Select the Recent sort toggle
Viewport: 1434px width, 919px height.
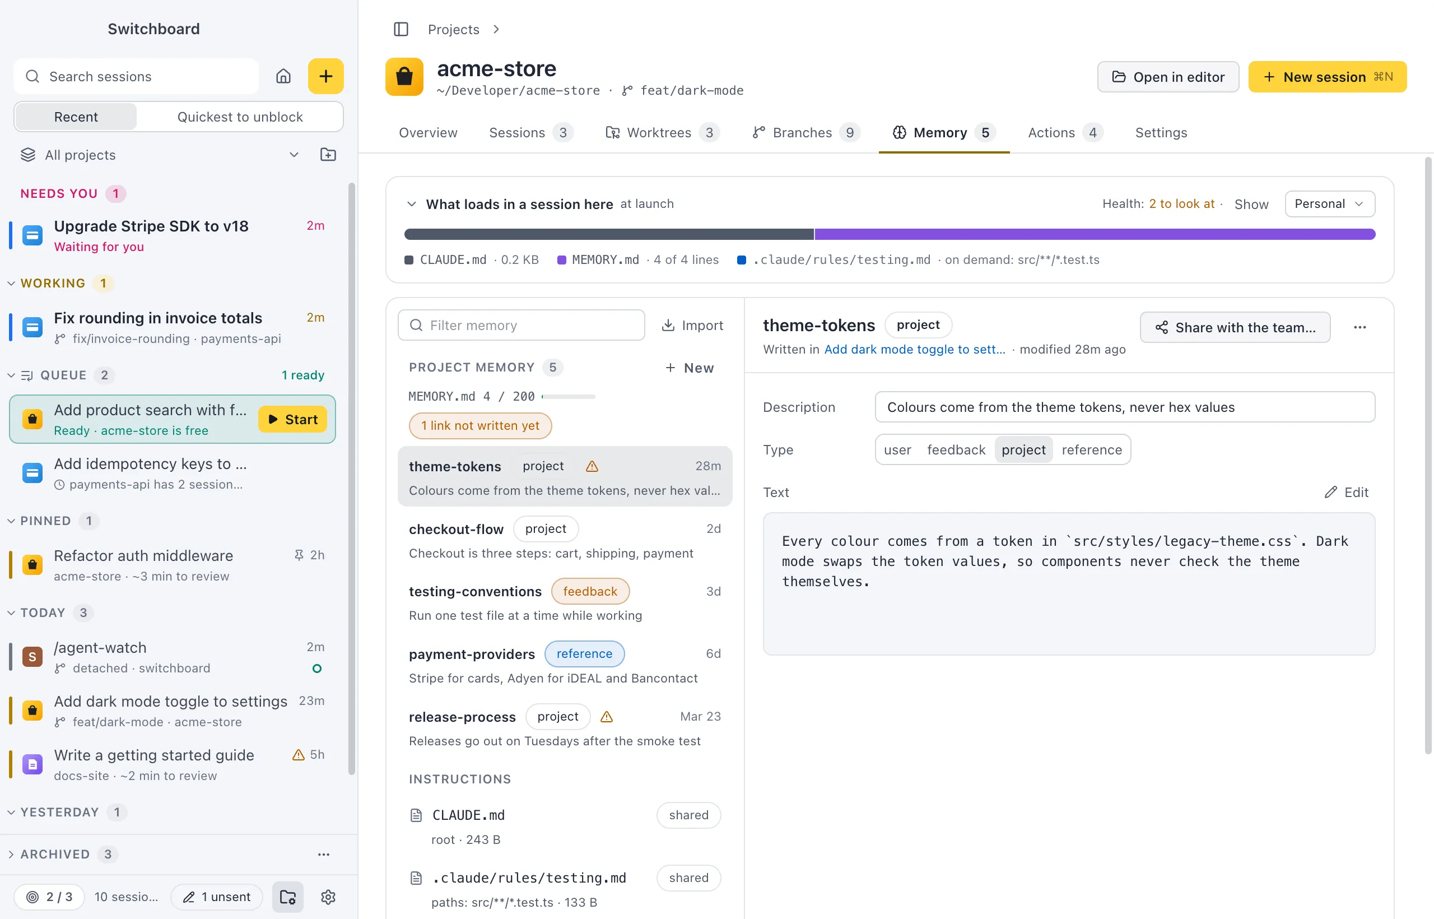point(76,117)
